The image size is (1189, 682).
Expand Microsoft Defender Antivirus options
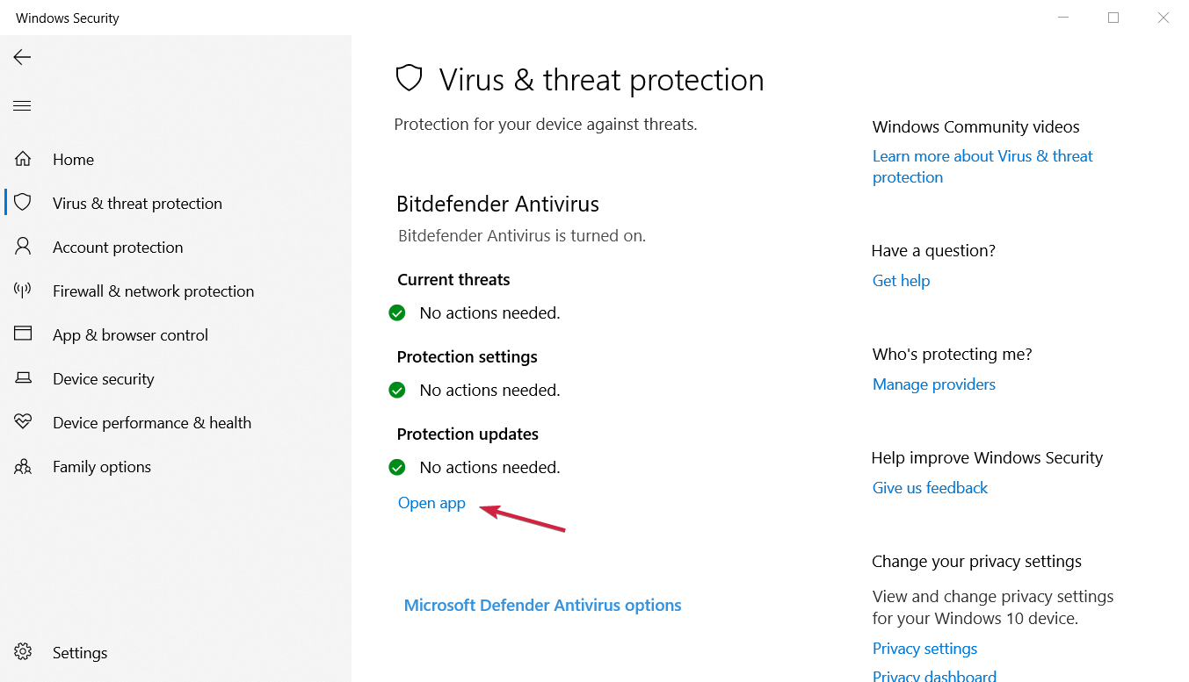(x=542, y=606)
